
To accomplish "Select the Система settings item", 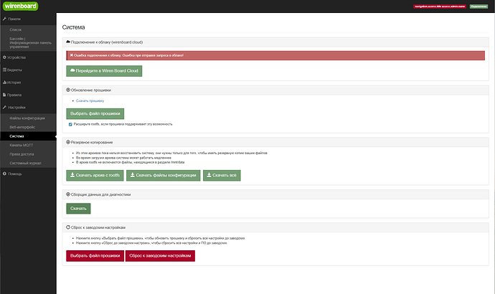I will tap(28, 136).
